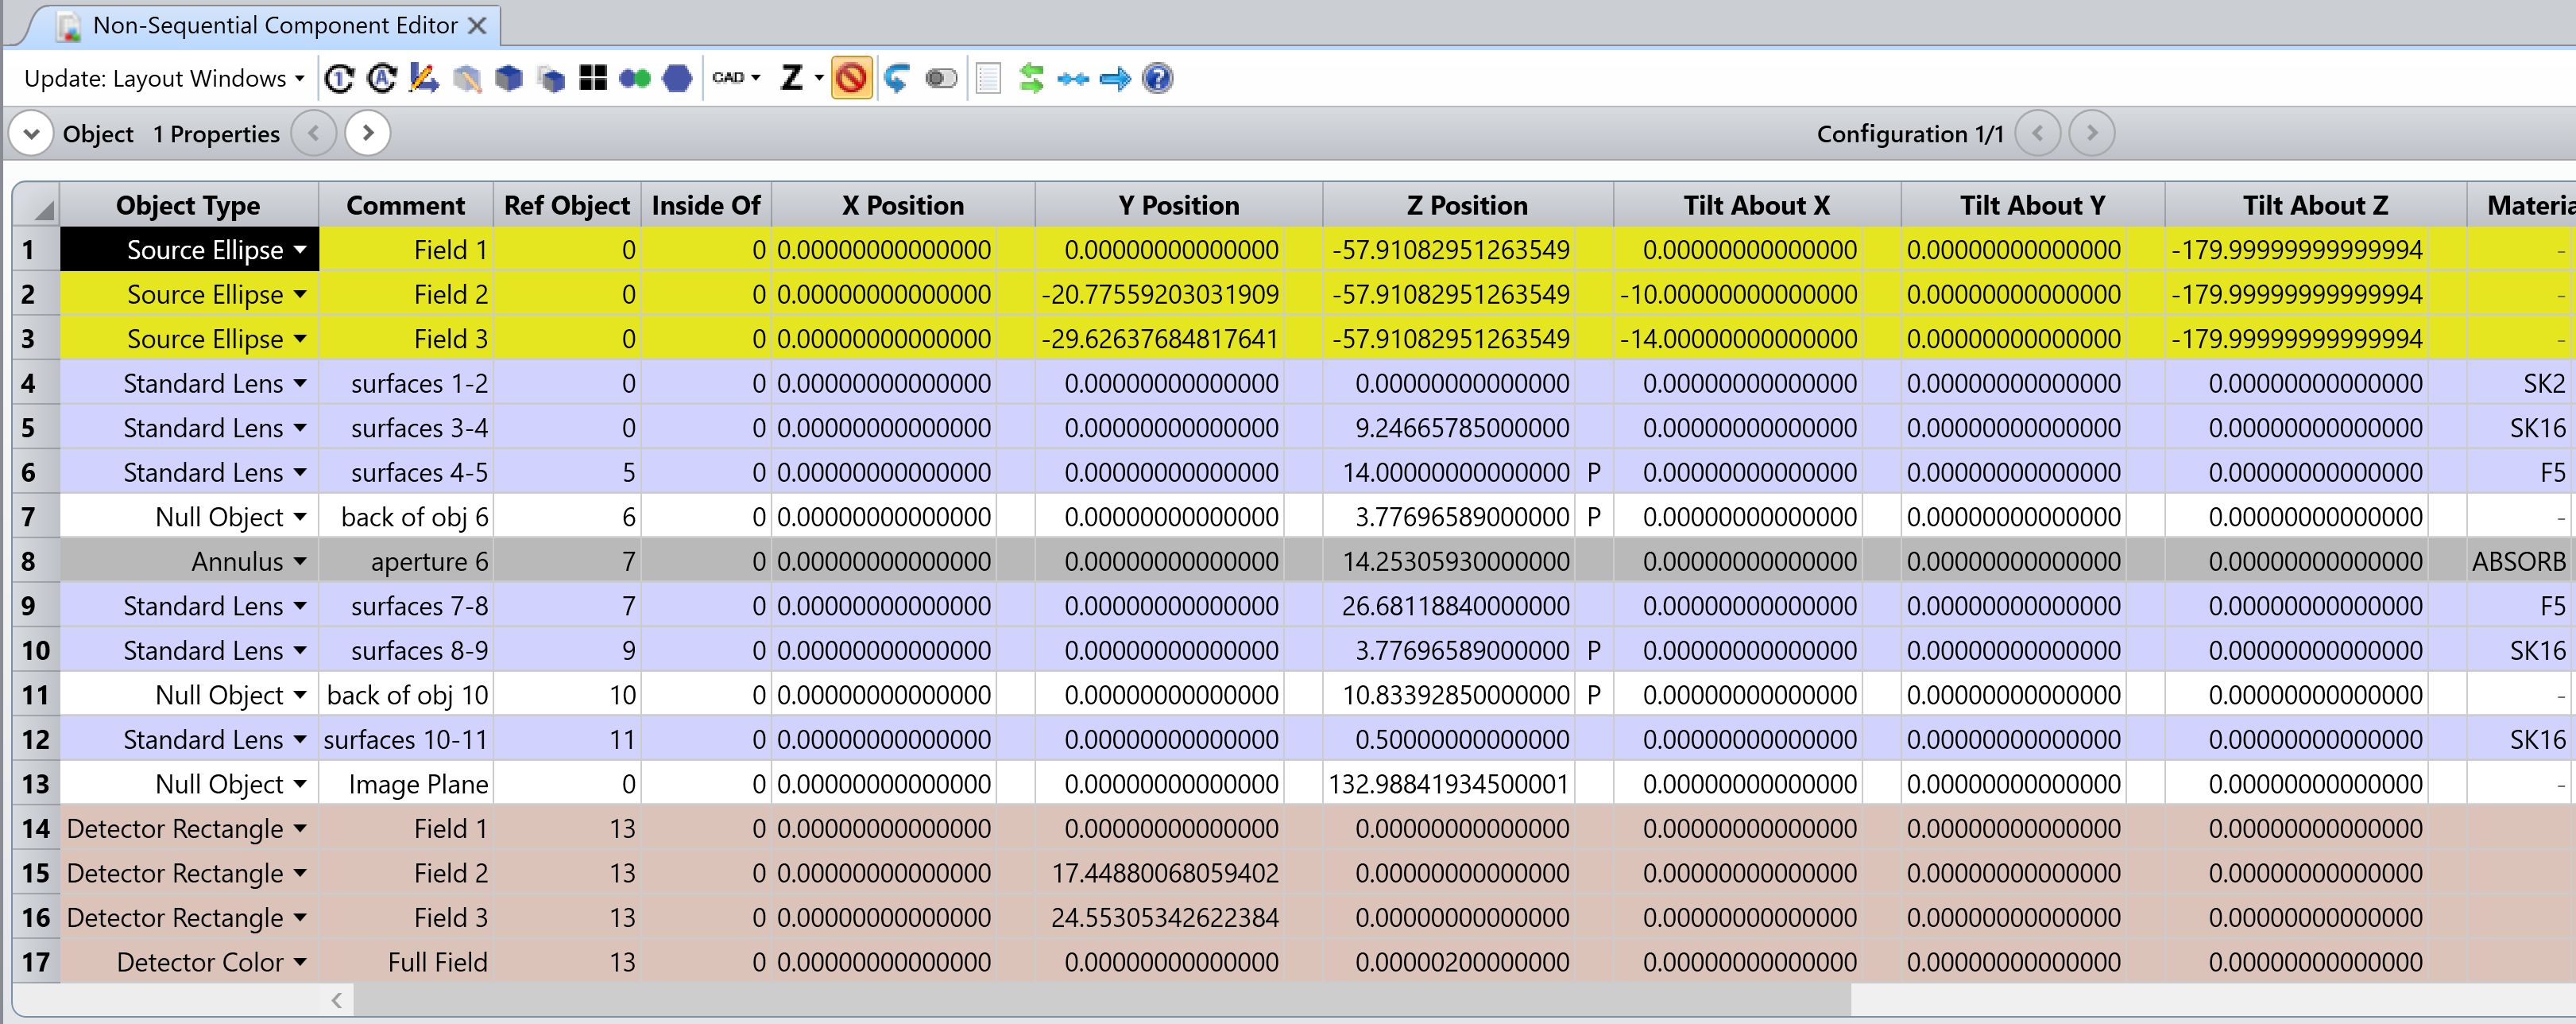This screenshot has height=1024, width=2576.
Task: Click the Comment column header
Action: (x=406, y=205)
